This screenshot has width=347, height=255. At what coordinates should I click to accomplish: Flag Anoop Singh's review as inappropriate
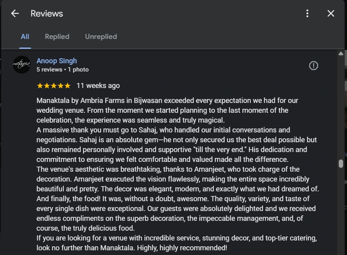coord(313,66)
